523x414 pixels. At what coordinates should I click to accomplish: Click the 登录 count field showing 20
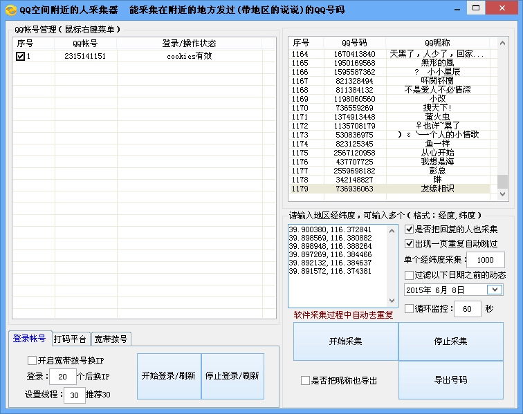[x=62, y=377]
